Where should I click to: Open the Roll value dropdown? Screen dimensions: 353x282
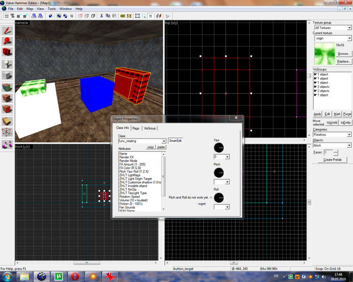(x=227, y=207)
